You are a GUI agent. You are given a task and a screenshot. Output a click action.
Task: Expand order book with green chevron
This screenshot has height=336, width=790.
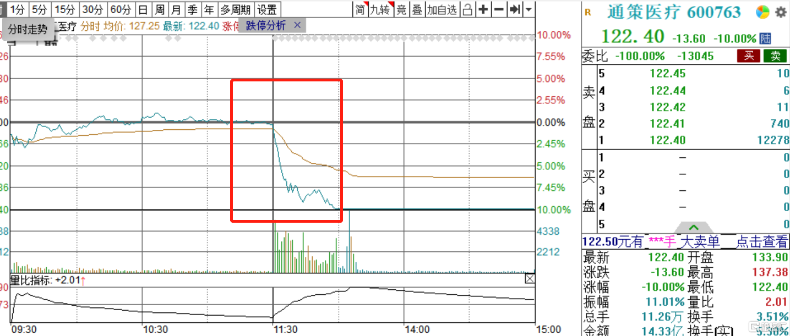[x=694, y=227]
